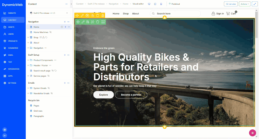The width and height of the screenshot is (259, 139).
Task: Open Test in the left sidebar
Action: click(13, 62)
